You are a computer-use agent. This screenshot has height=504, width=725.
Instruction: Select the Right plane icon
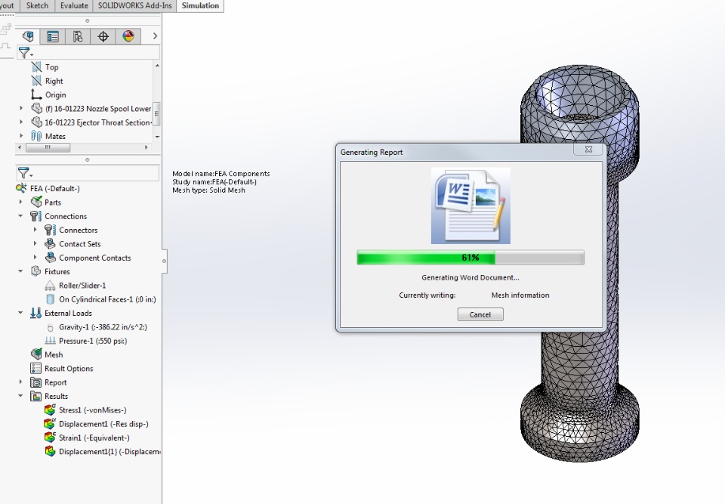coord(36,81)
